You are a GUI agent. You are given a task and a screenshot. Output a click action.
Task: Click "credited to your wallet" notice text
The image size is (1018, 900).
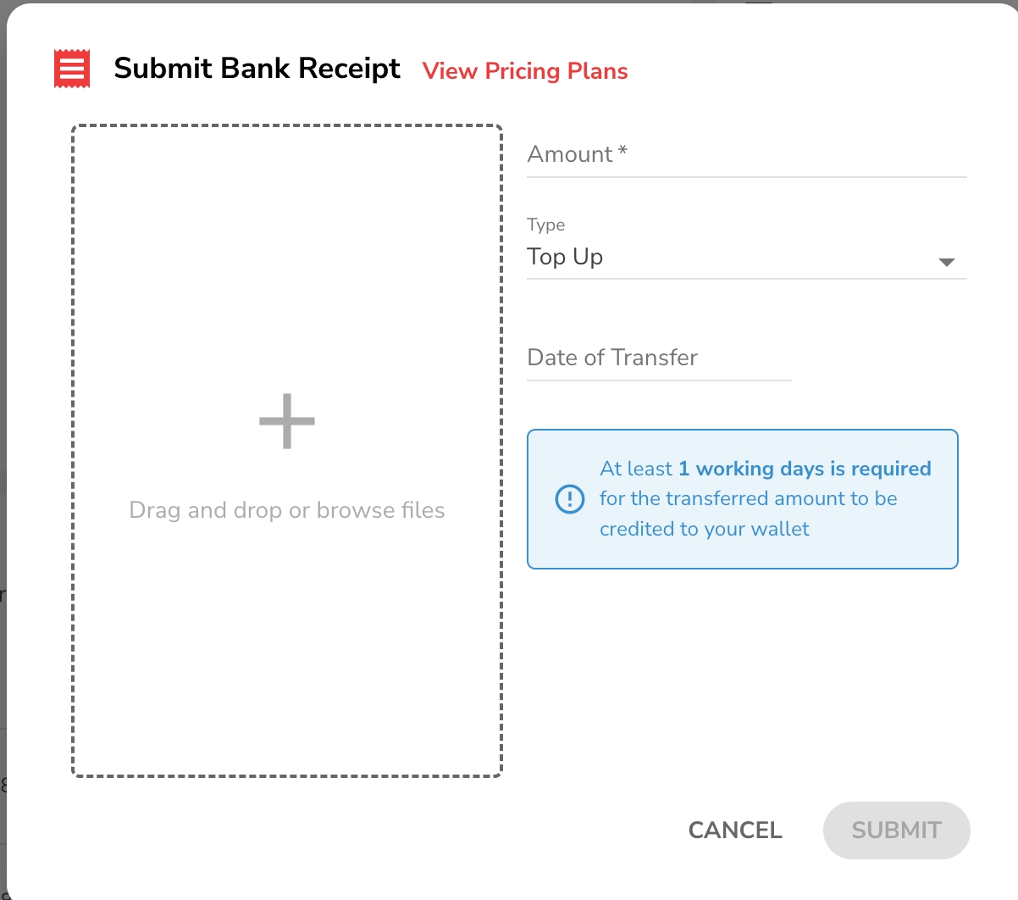pos(704,529)
